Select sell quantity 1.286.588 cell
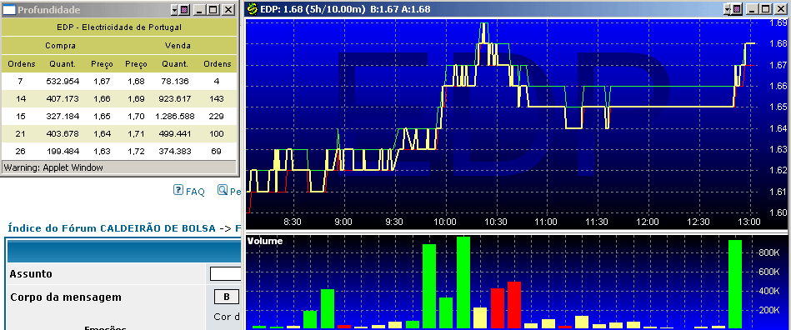The width and height of the screenshot is (791, 330). click(175, 116)
